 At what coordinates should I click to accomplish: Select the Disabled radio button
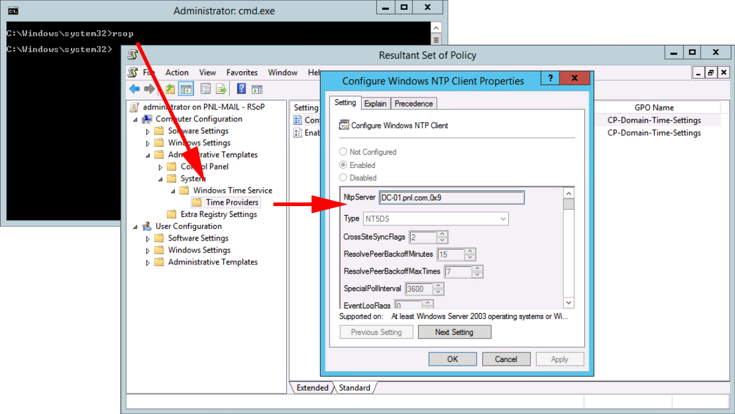point(344,178)
